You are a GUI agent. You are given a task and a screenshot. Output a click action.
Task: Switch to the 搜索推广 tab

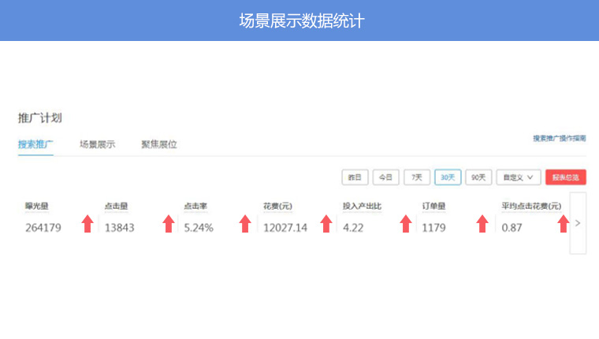pos(35,144)
